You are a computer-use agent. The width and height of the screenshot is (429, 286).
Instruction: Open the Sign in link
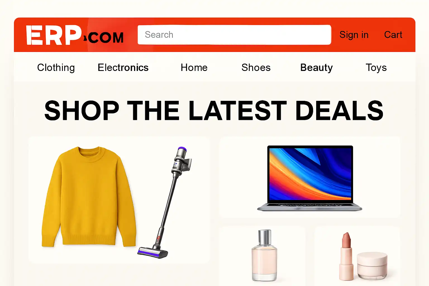click(354, 35)
